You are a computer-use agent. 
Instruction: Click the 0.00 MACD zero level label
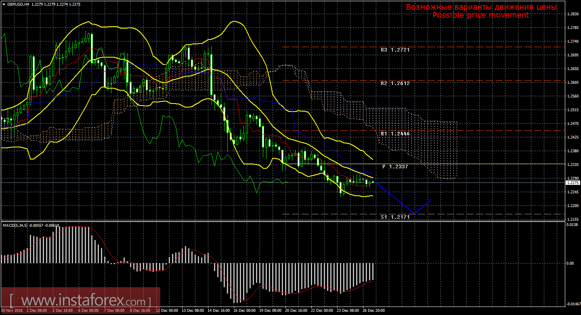pos(570,263)
